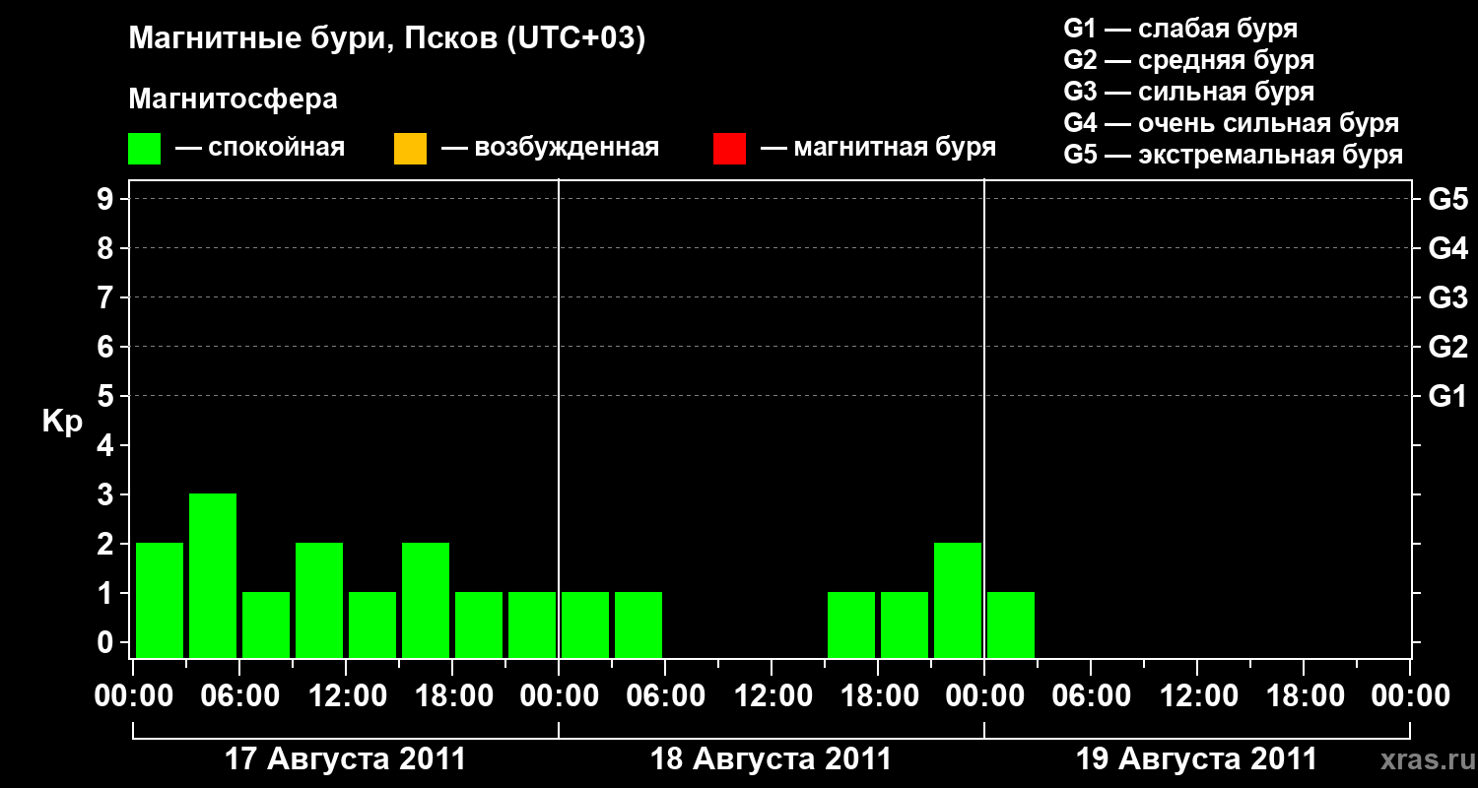Click the '18:00' tick label of 18 August

point(878,696)
